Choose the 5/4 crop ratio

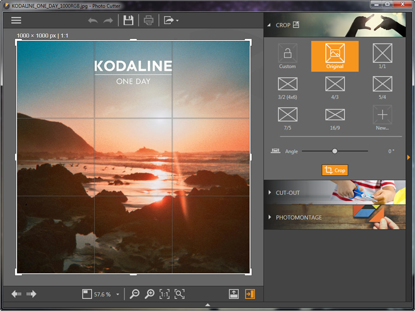tap(382, 88)
